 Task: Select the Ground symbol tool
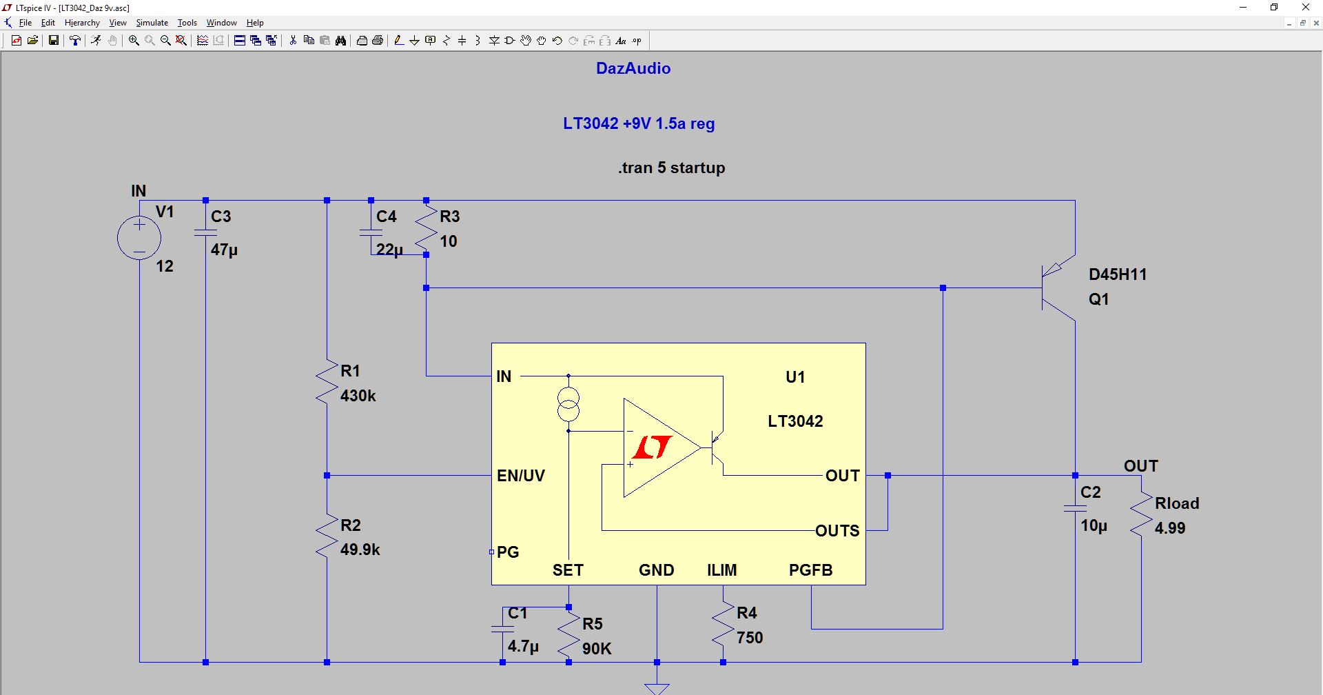(x=415, y=41)
